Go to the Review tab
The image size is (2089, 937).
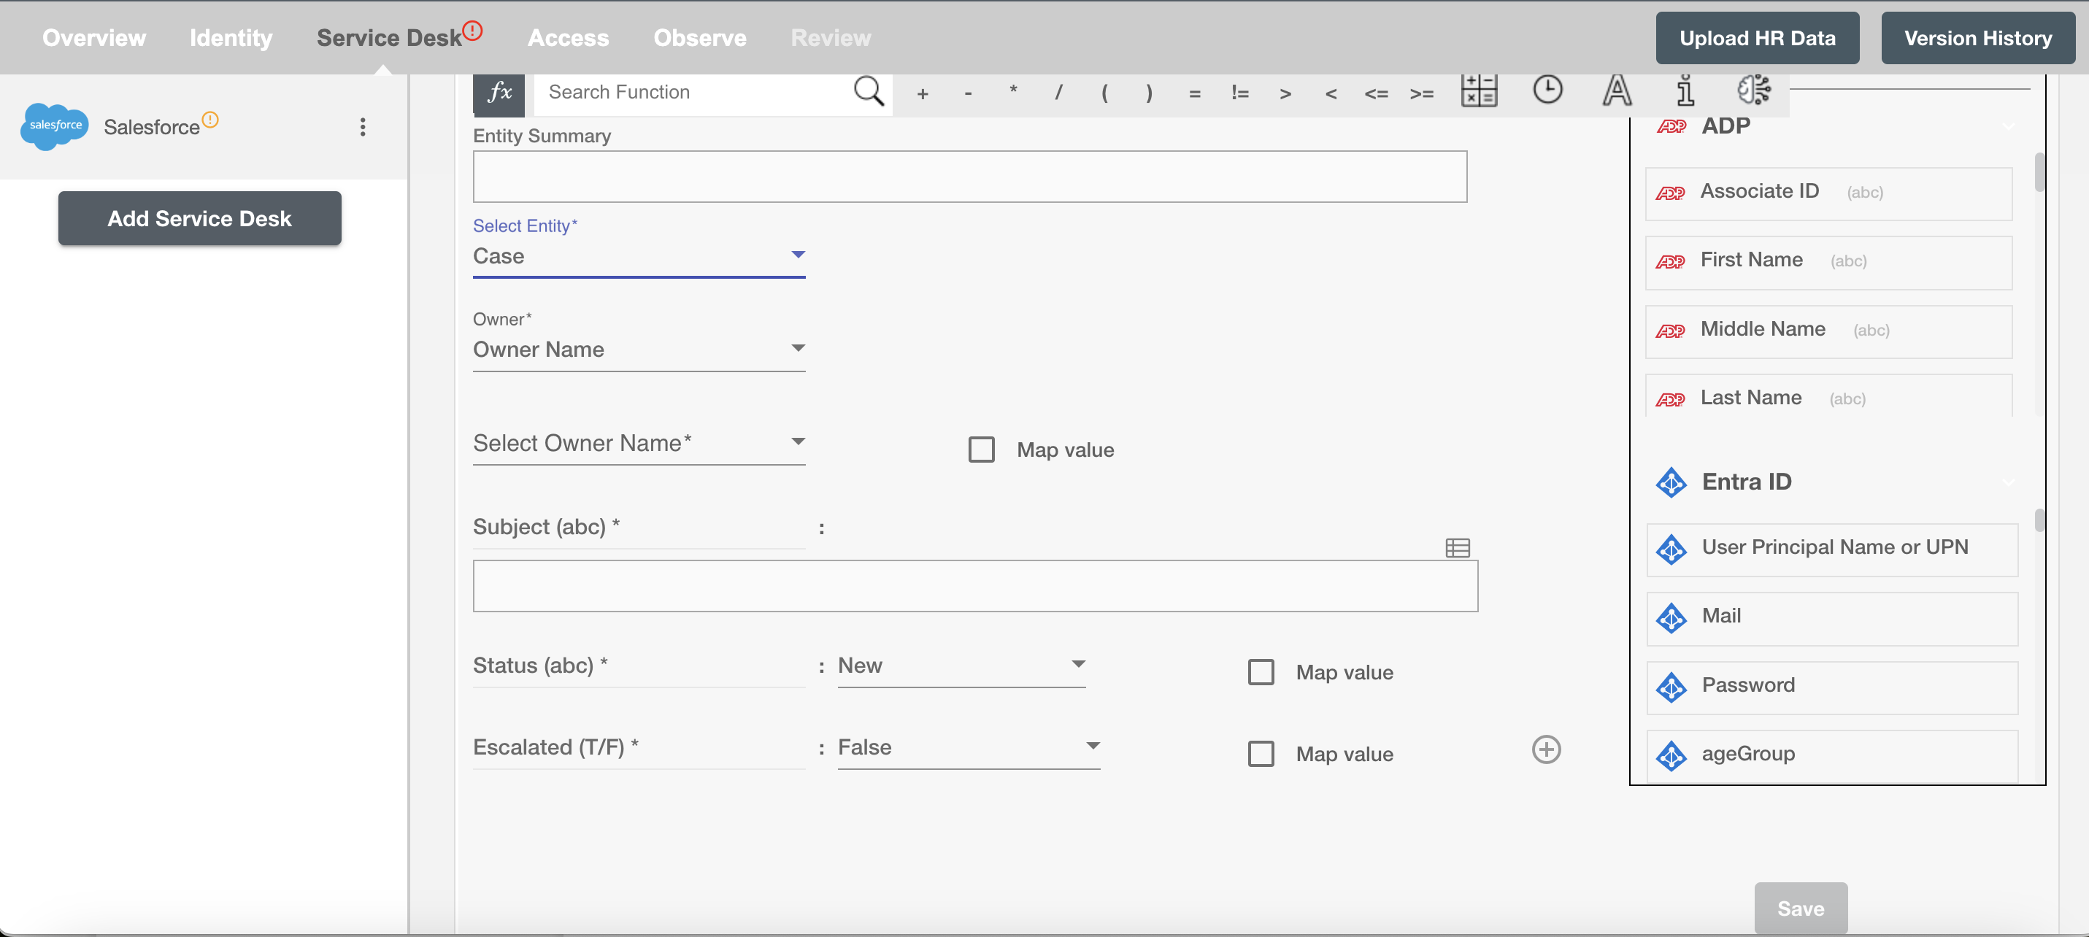[x=831, y=38]
